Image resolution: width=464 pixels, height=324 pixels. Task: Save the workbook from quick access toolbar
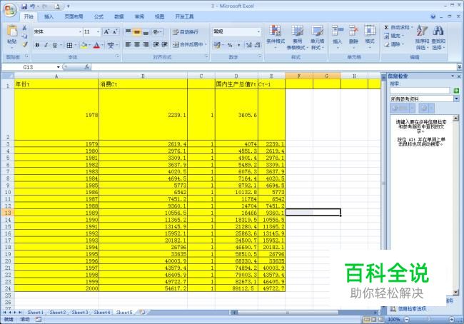coord(24,6)
